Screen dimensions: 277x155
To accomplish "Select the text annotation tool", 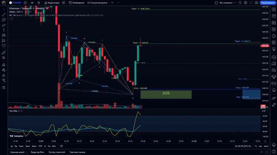I will point(4,30).
